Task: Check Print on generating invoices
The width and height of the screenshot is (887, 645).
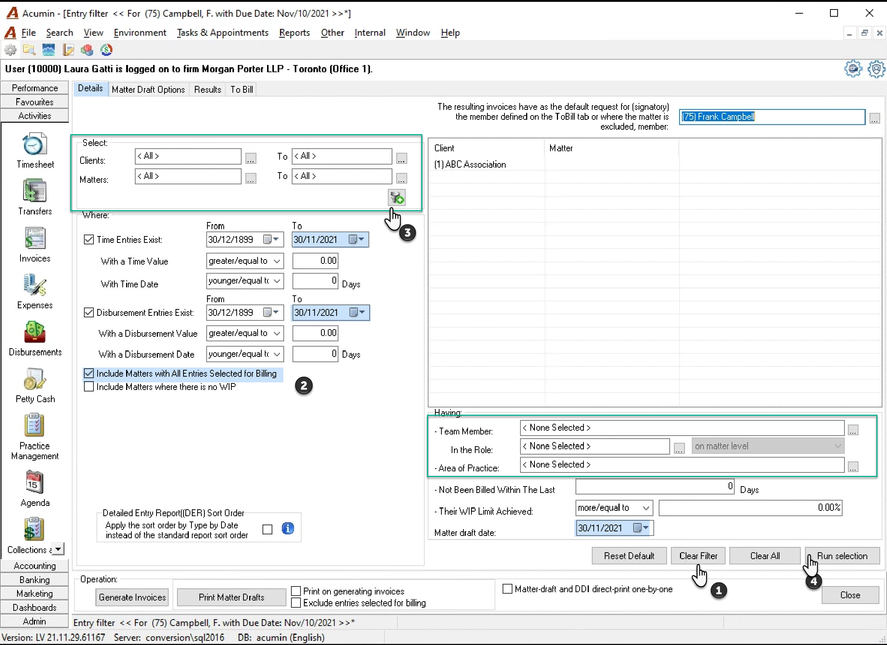Action: [x=296, y=591]
